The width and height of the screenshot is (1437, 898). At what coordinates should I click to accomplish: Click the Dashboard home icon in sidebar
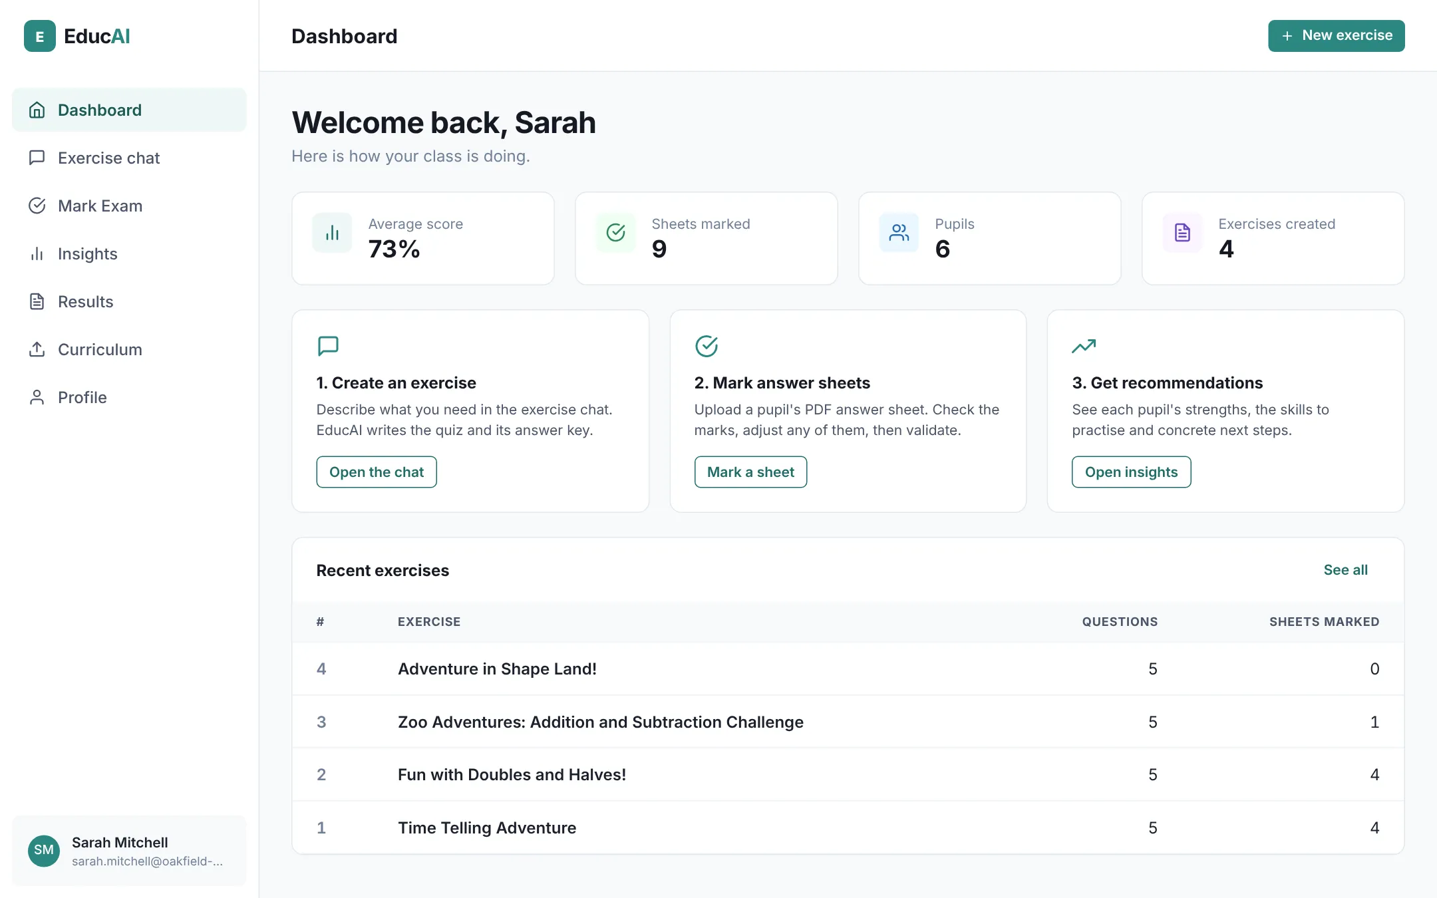point(37,110)
